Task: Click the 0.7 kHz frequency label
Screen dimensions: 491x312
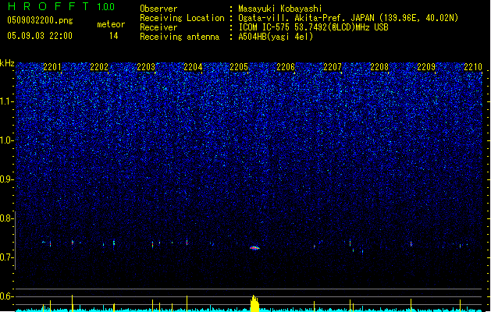Action: tap(6, 257)
